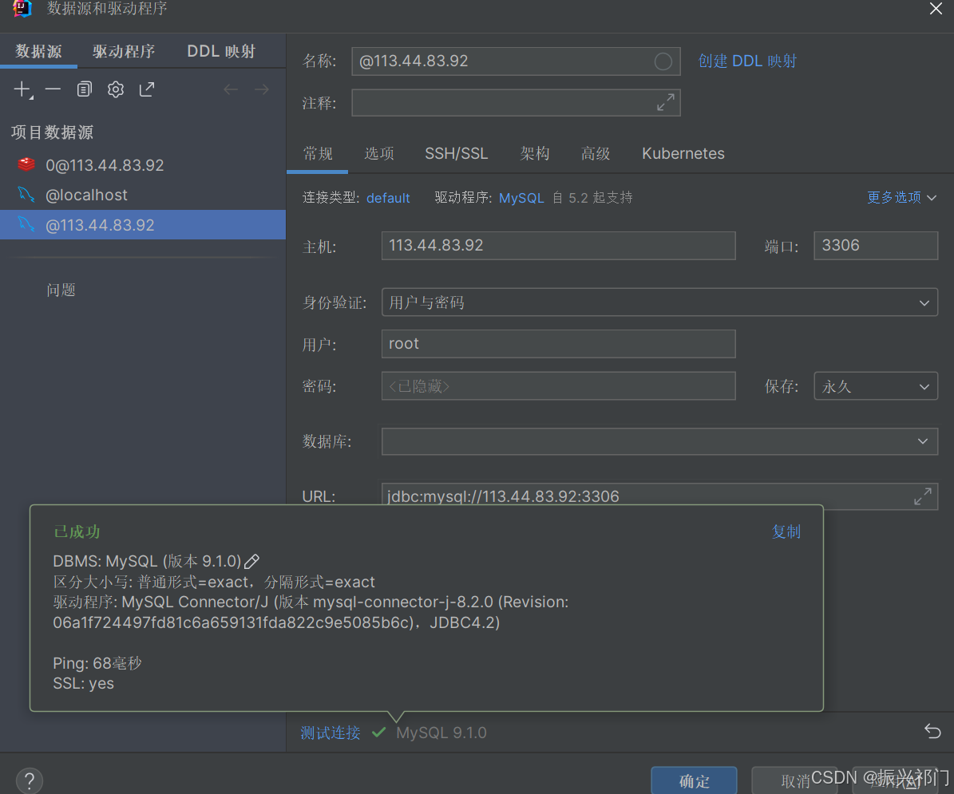Click the color circle in name field

(663, 61)
